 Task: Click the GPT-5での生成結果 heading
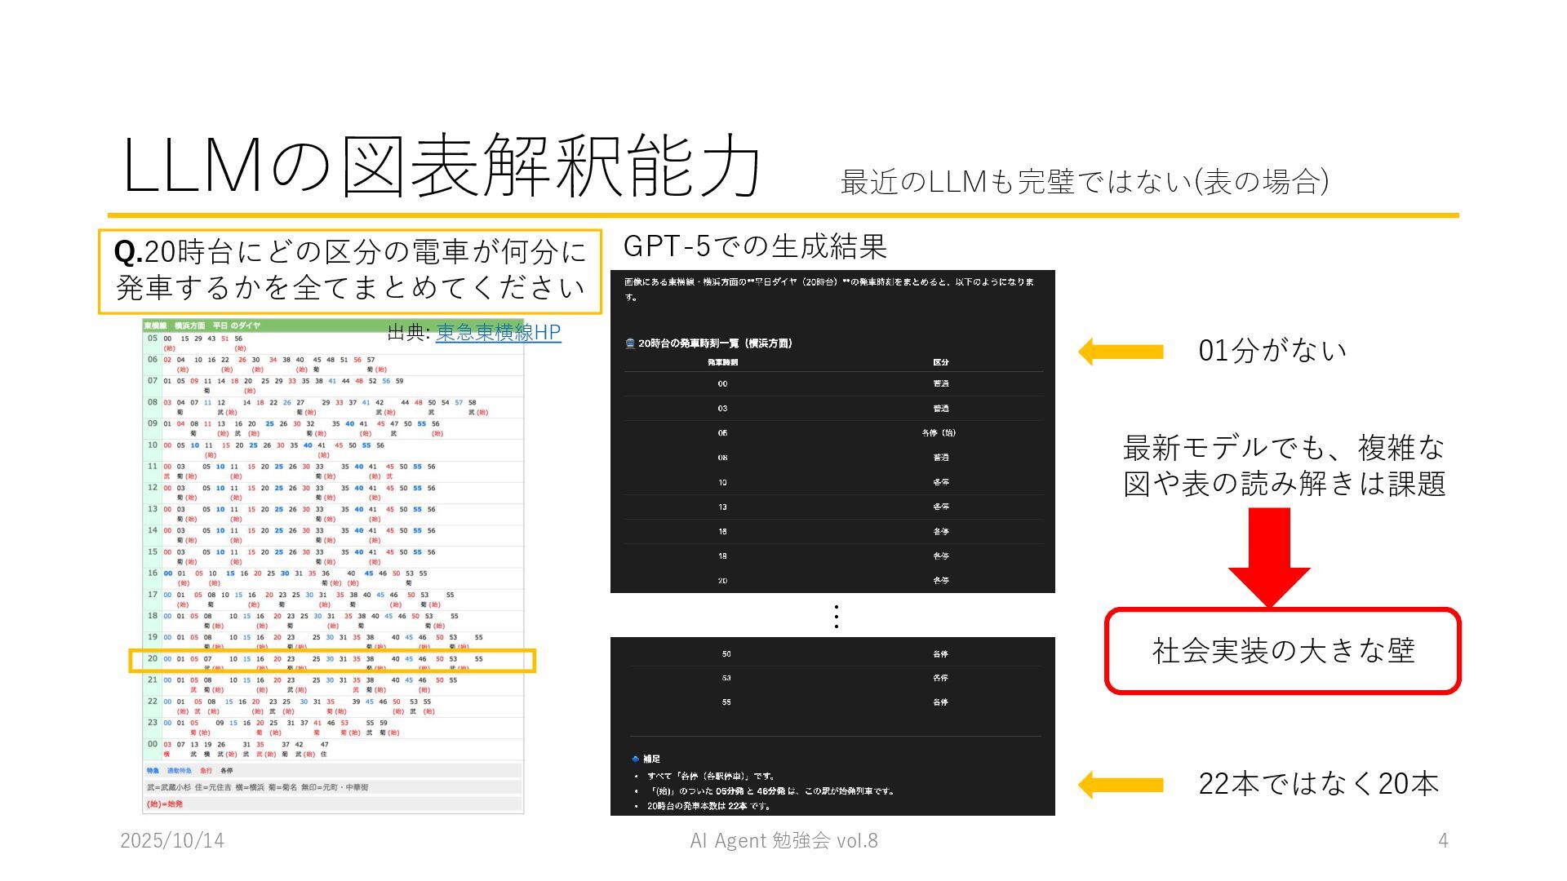(x=754, y=246)
